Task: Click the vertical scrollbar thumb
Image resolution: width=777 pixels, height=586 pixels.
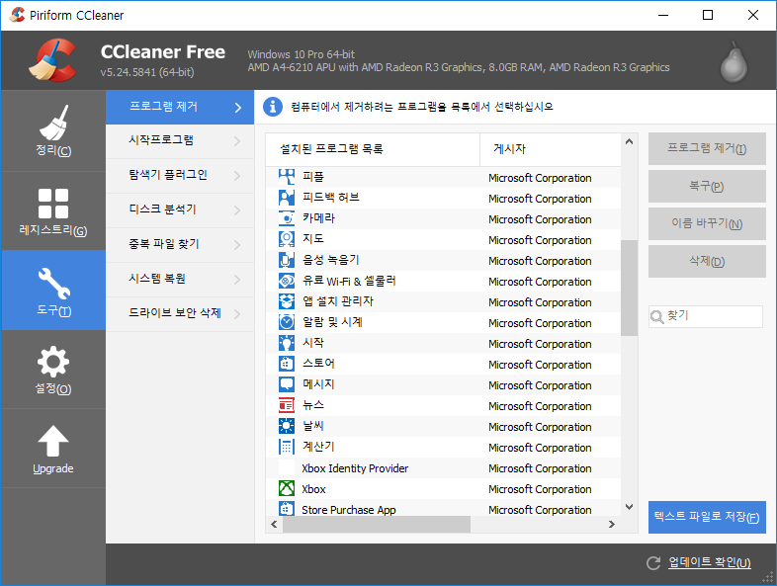Action: [x=630, y=288]
